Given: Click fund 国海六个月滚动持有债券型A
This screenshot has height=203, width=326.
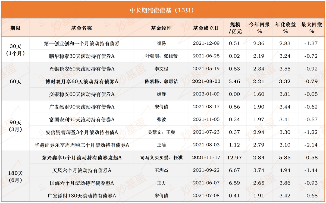Looking at the screenshot, I should [81, 183].
